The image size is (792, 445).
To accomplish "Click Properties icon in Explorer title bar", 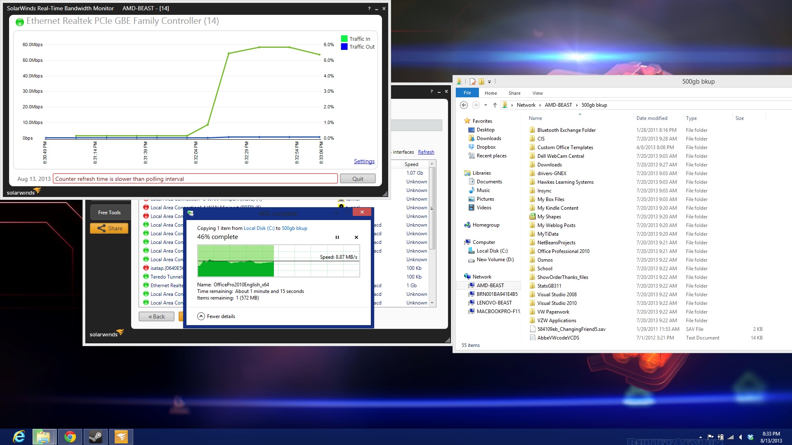I will [473, 82].
